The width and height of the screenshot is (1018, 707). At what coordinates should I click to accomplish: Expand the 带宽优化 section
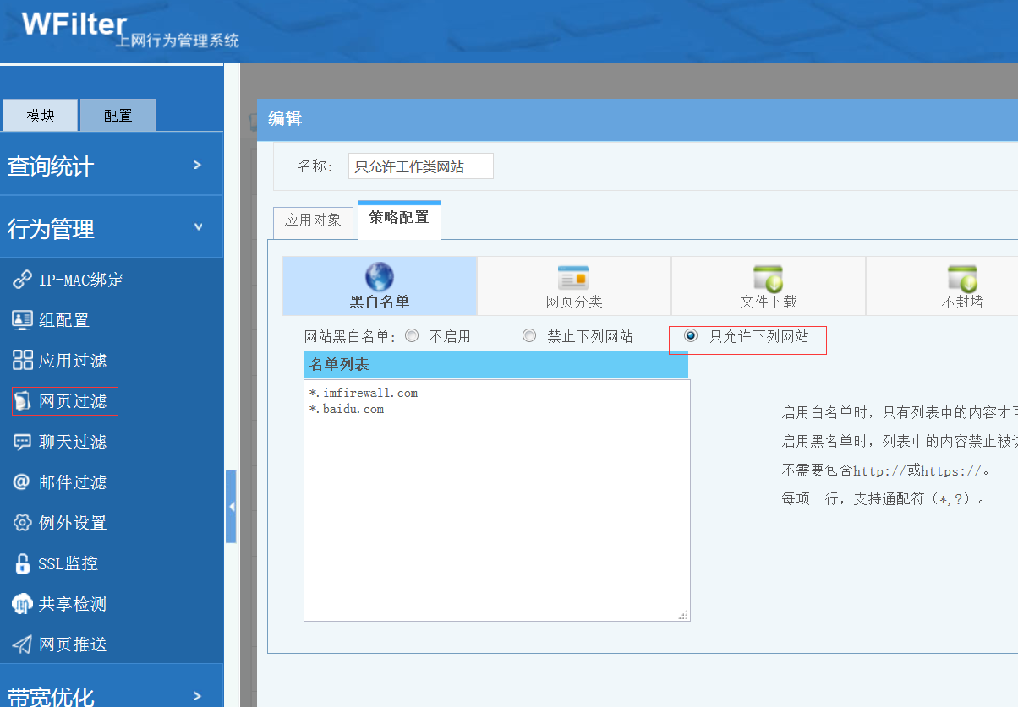coord(112,694)
